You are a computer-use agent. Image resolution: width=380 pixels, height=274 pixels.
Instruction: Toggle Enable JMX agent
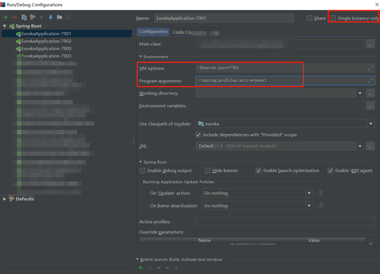pos(330,171)
